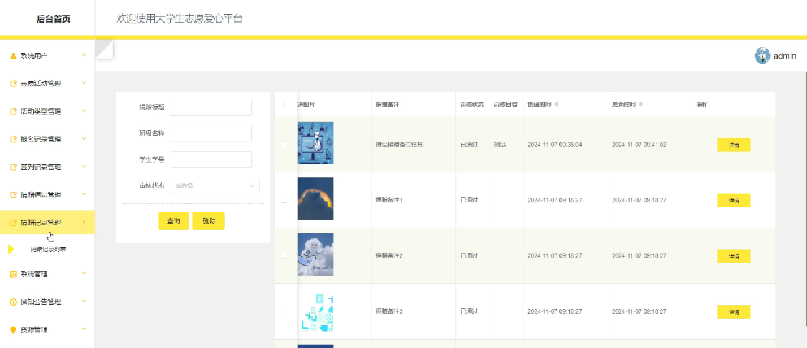
Task: Expand the 通知公告管理 chevron
Action: pyautogui.click(x=84, y=301)
